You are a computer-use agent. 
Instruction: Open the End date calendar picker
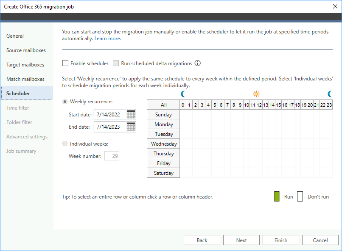click(131, 127)
